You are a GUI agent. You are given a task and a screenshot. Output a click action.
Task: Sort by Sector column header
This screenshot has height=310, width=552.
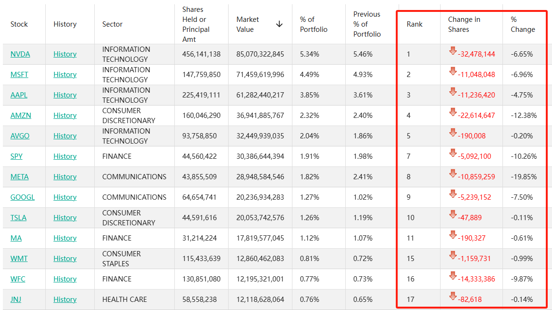pyautogui.click(x=112, y=24)
